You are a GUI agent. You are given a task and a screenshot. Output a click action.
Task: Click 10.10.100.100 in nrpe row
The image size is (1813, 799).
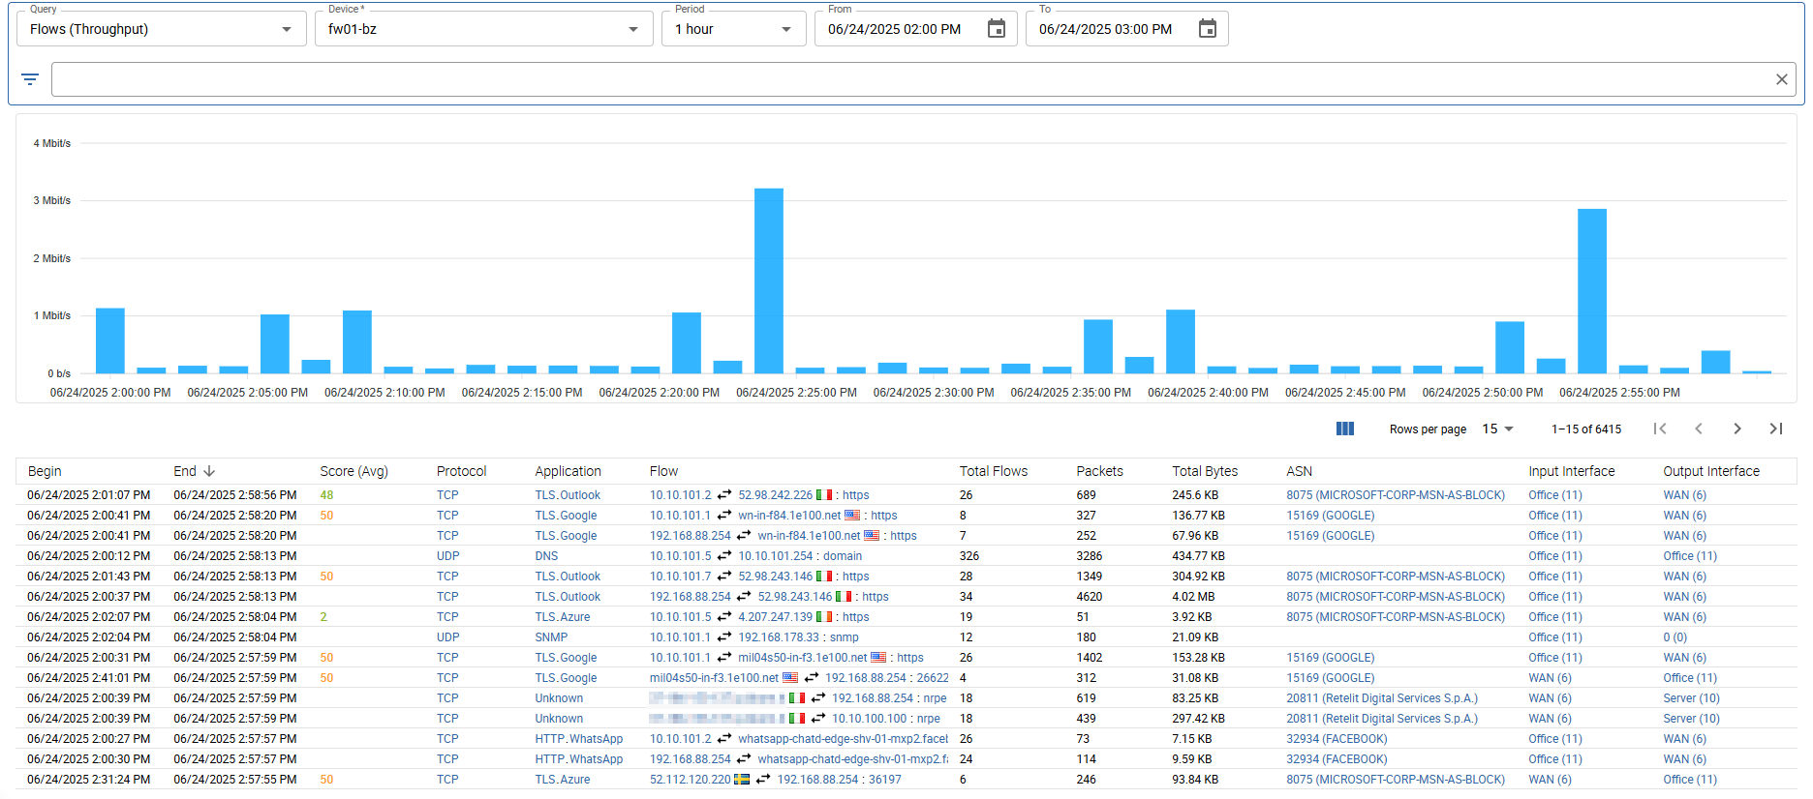coord(869,719)
